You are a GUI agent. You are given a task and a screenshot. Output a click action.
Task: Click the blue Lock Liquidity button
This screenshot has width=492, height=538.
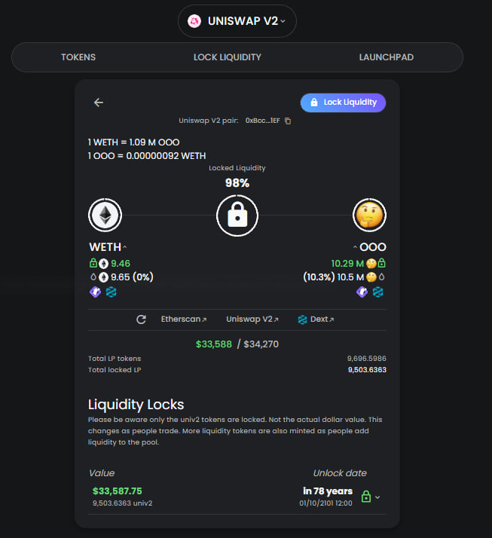click(x=343, y=102)
